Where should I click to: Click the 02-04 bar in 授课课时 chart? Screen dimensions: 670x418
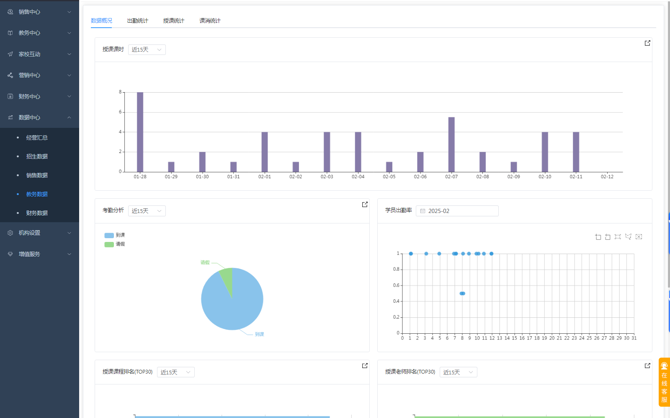pos(358,152)
